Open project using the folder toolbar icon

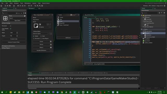tap(8, 6)
